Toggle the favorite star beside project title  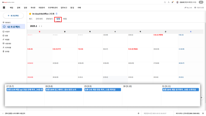pos(30,14)
